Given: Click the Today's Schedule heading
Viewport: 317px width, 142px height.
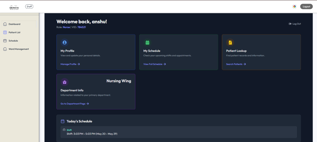Looking at the screenshot, I should coord(79,121).
